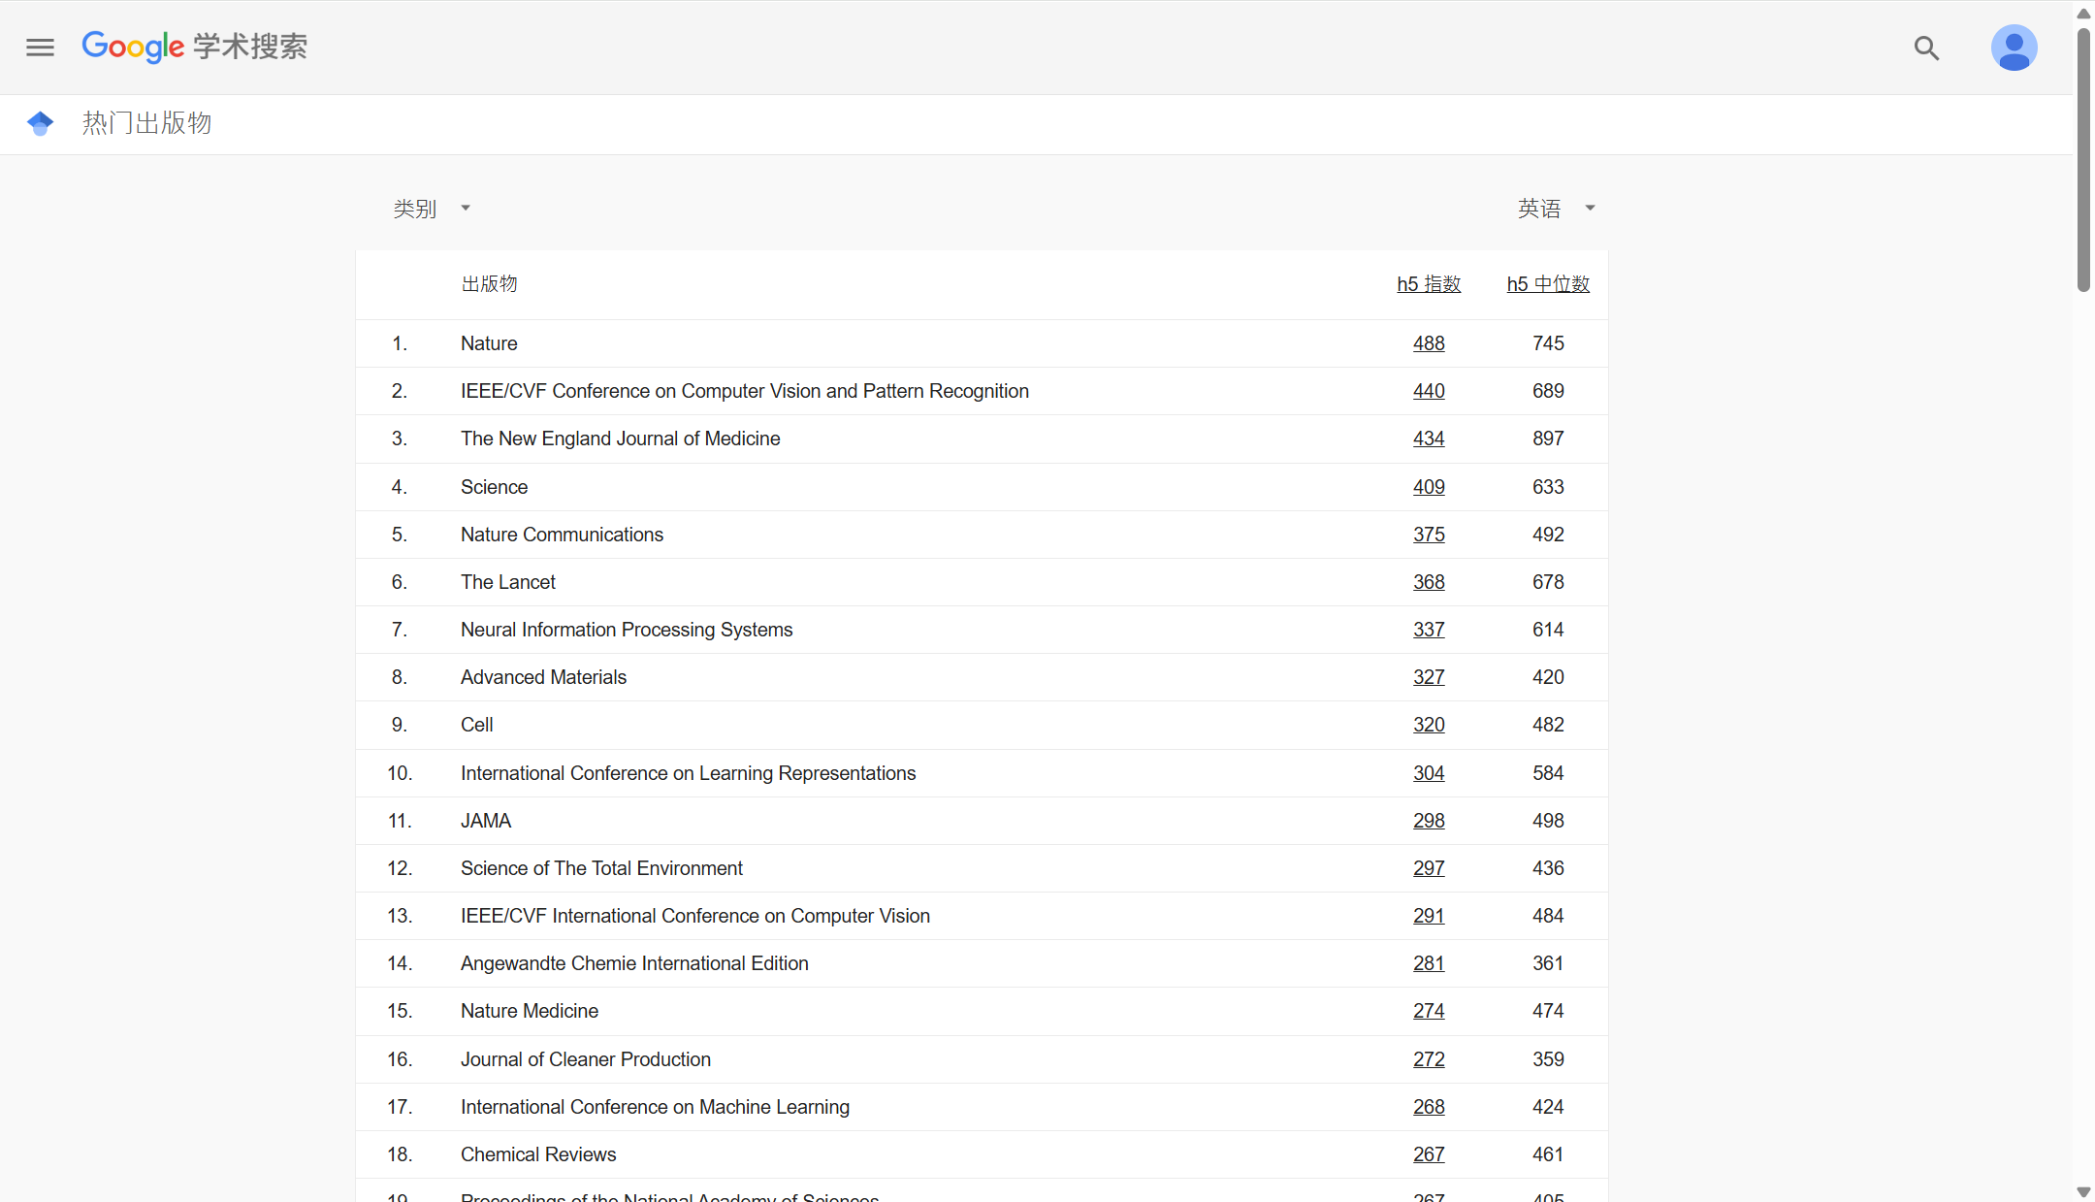Click the scrollbar down arrow

[x=2083, y=1192]
